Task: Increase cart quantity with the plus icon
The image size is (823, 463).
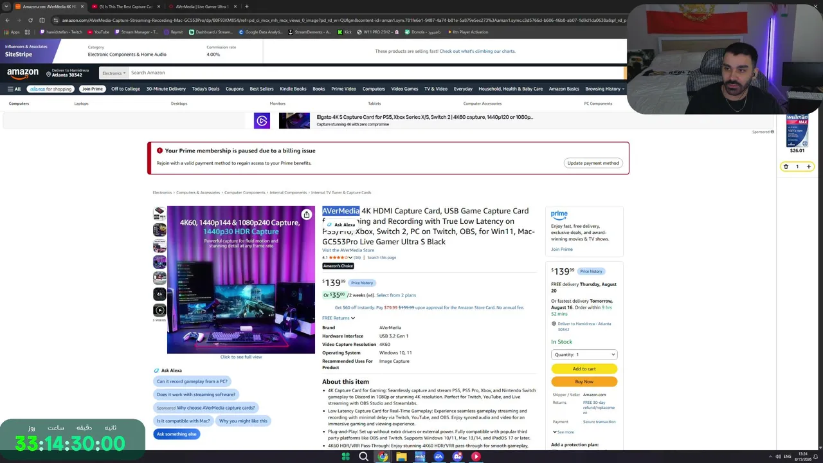Action: [x=809, y=167]
